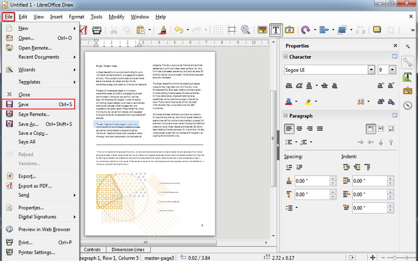Close the Properties sidebar panel
The image size is (418, 261).
395,46
